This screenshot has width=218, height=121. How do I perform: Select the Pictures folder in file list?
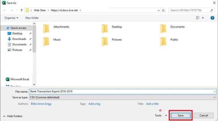click(x=116, y=40)
